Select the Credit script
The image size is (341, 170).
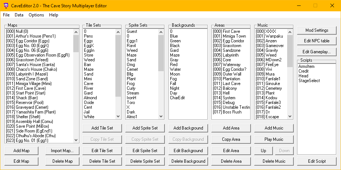(x=303, y=71)
